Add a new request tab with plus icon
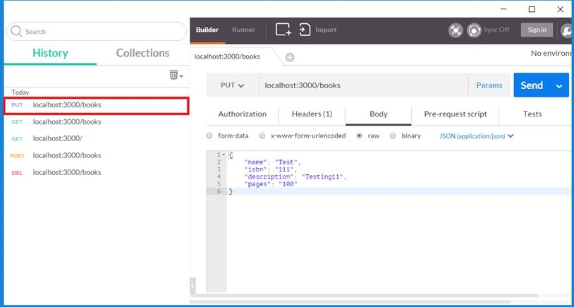 coord(290,57)
